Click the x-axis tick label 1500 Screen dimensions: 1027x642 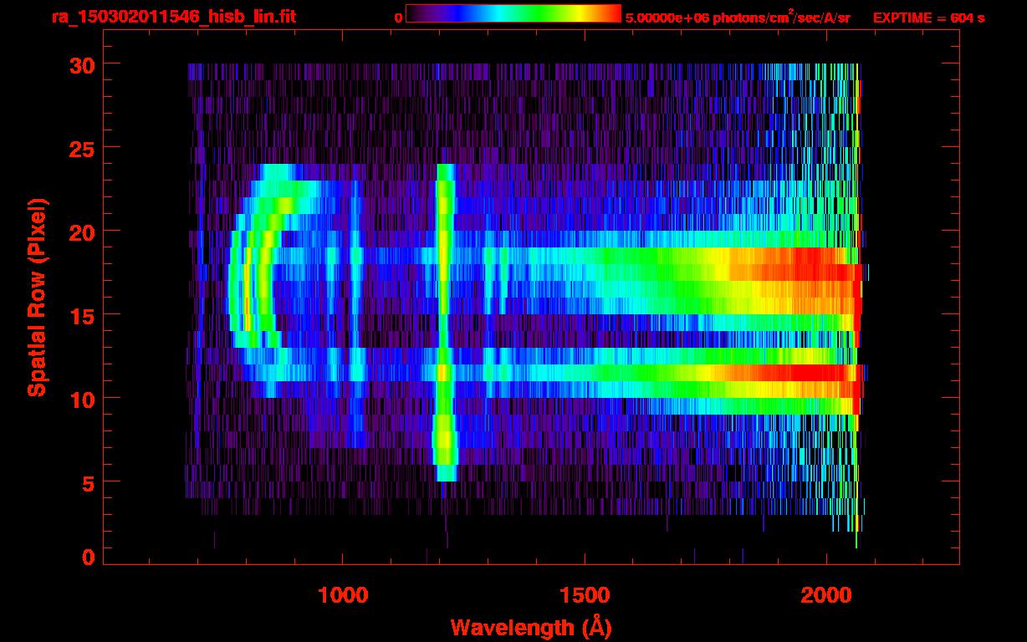click(584, 594)
